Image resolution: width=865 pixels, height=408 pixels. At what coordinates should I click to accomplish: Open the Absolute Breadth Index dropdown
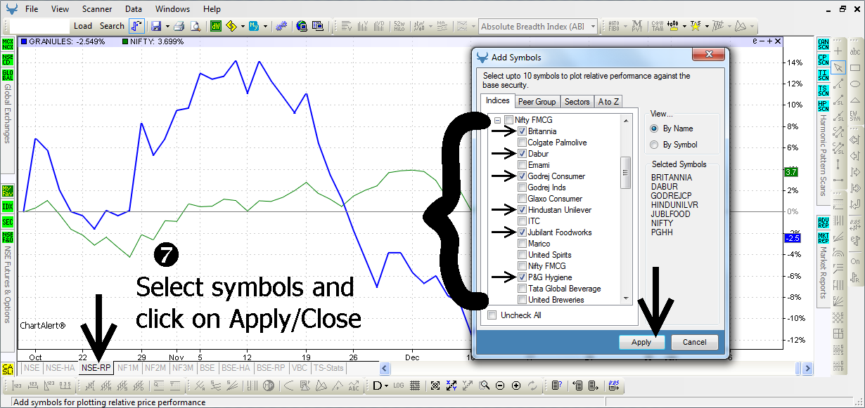point(593,27)
